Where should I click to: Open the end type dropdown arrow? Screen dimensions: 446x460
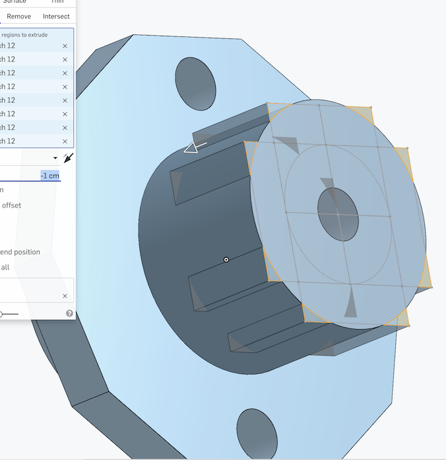click(x=55, y=158)
